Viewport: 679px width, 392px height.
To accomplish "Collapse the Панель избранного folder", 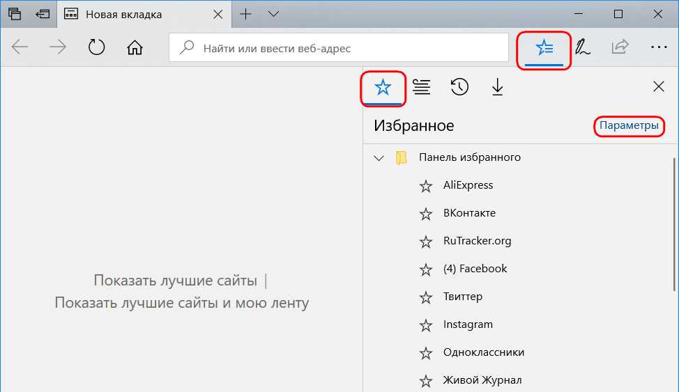I will click(x=379, y=158).
